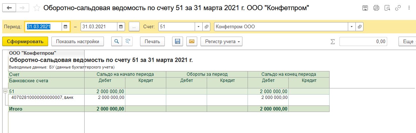Viewport: 416px width, 133px height.
Task: Open calendar picker for period end date
Action: tap(121, 27)
